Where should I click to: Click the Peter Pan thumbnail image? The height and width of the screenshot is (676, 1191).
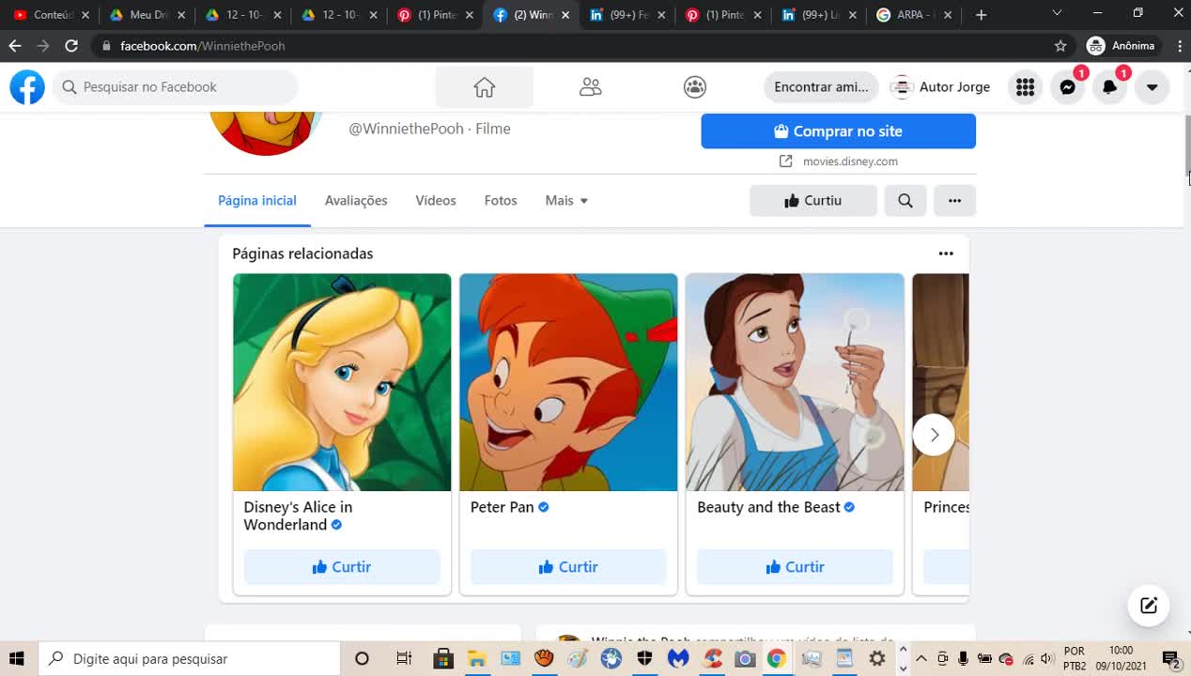[568, 382]
